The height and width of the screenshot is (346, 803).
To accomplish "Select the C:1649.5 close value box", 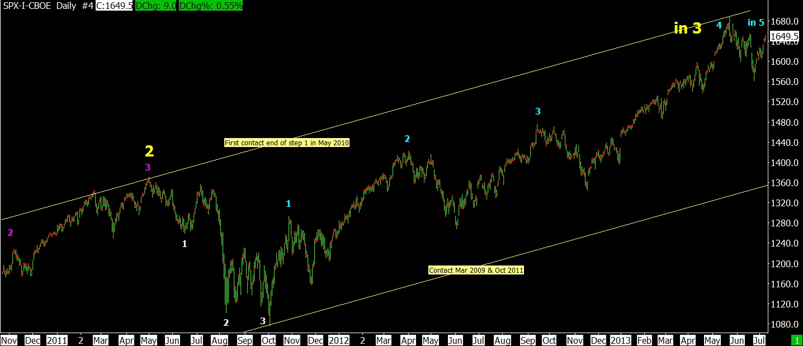I will [x=115, y=6].
